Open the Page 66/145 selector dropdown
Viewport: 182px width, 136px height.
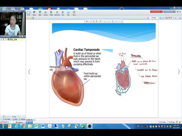pos(169,18)
